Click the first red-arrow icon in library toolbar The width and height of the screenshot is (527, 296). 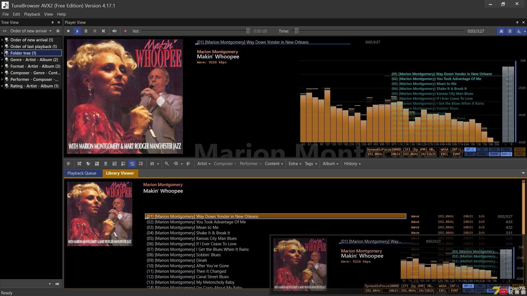click(68, 164)
